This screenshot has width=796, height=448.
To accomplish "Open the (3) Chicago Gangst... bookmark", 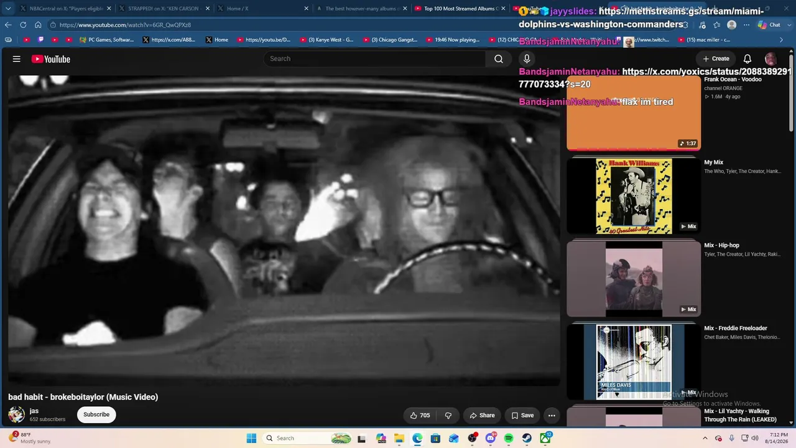I will 390,40.
